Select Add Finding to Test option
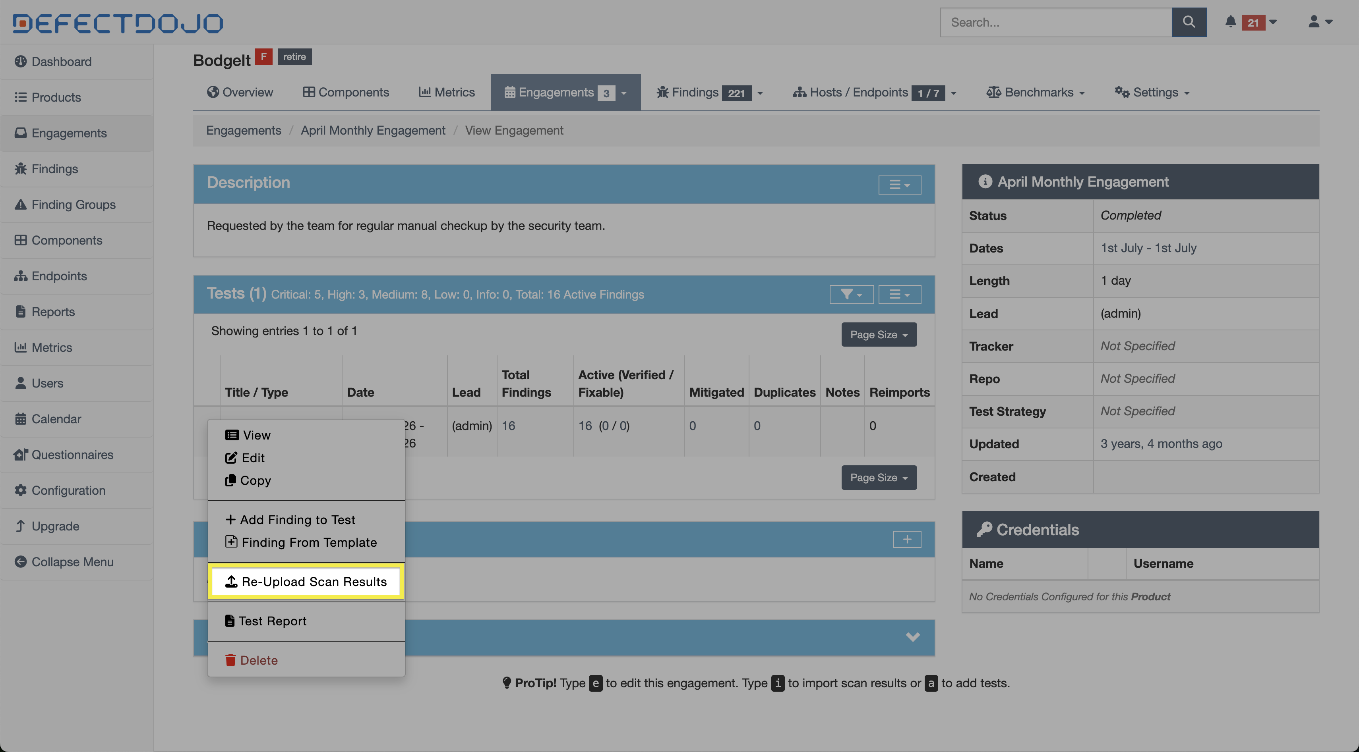The height and width of the screenshot is (752, 1359). tap(297, 520)
